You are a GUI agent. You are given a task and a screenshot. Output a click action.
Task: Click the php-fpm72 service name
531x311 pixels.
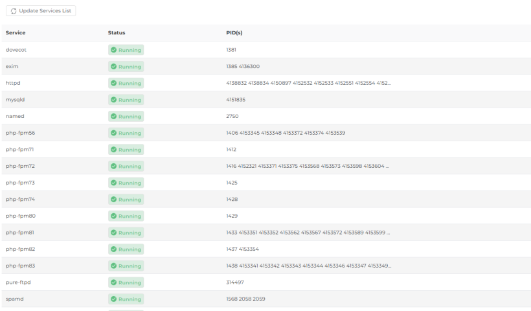pyautogui.click(x=20, y=166)
